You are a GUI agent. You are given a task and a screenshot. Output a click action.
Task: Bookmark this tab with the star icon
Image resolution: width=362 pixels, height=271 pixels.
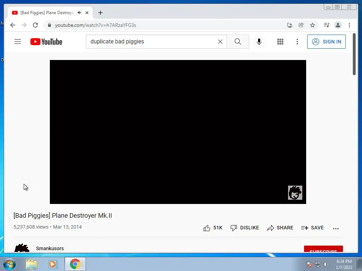313,25
